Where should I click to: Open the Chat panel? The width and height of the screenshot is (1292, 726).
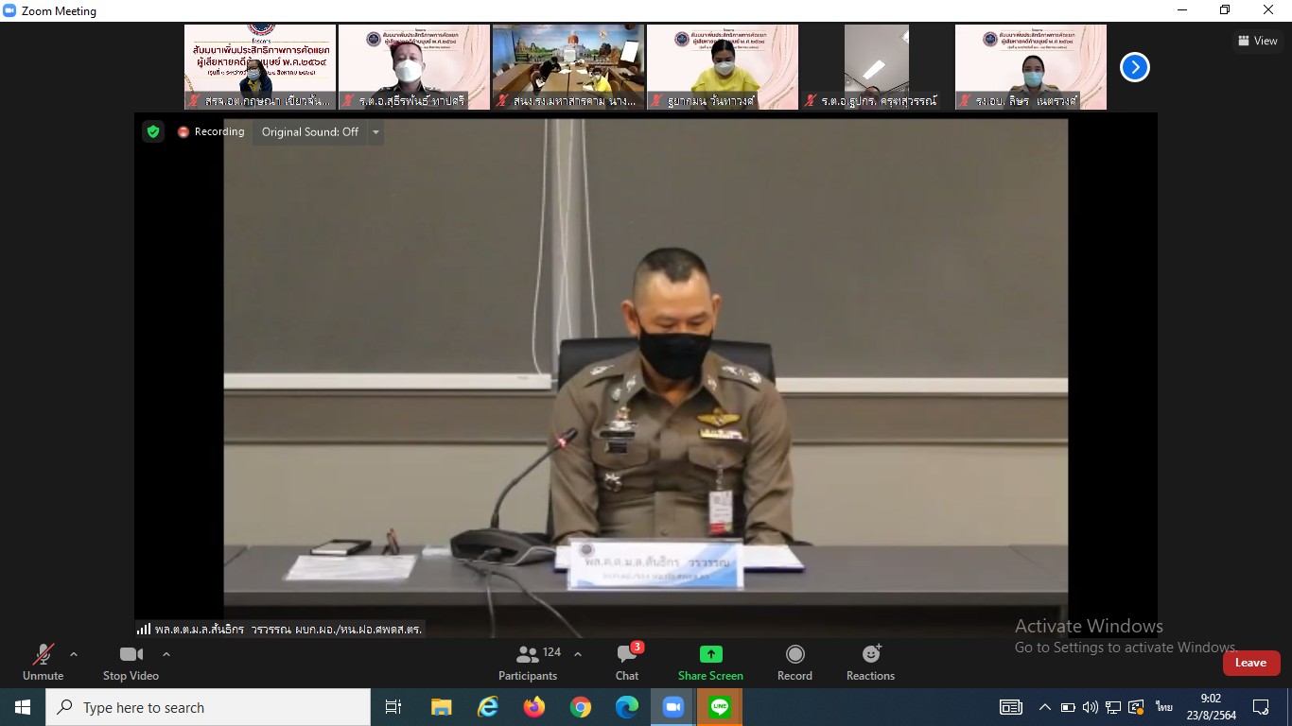[x=627, y=662]
